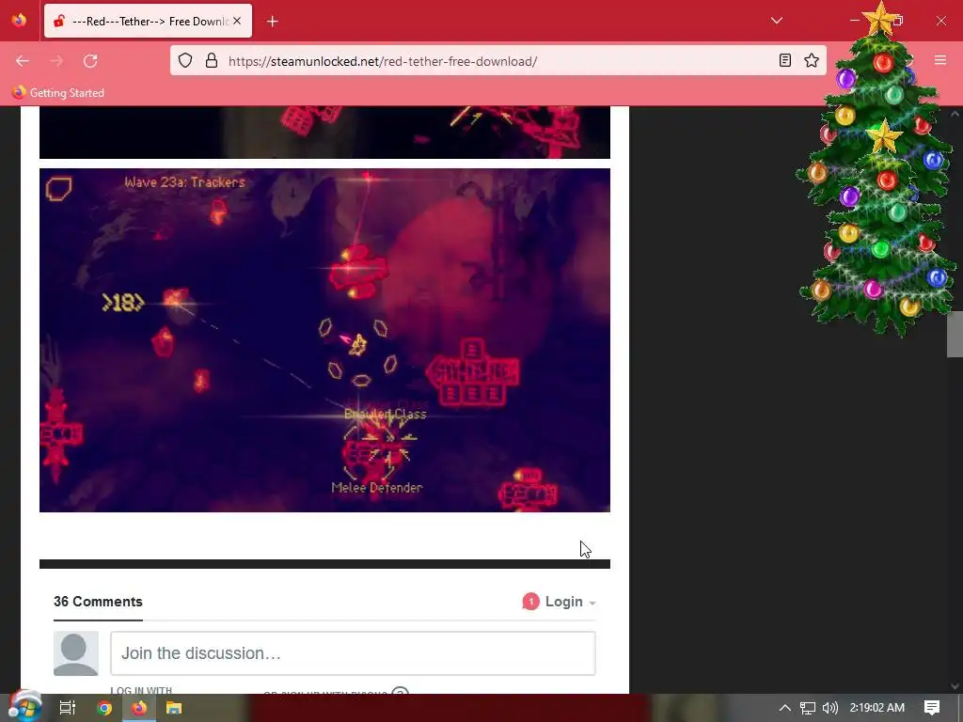963x722 pixels.
Task: Click the page vertical scrollbar thumb
Action: click(955, 335)
